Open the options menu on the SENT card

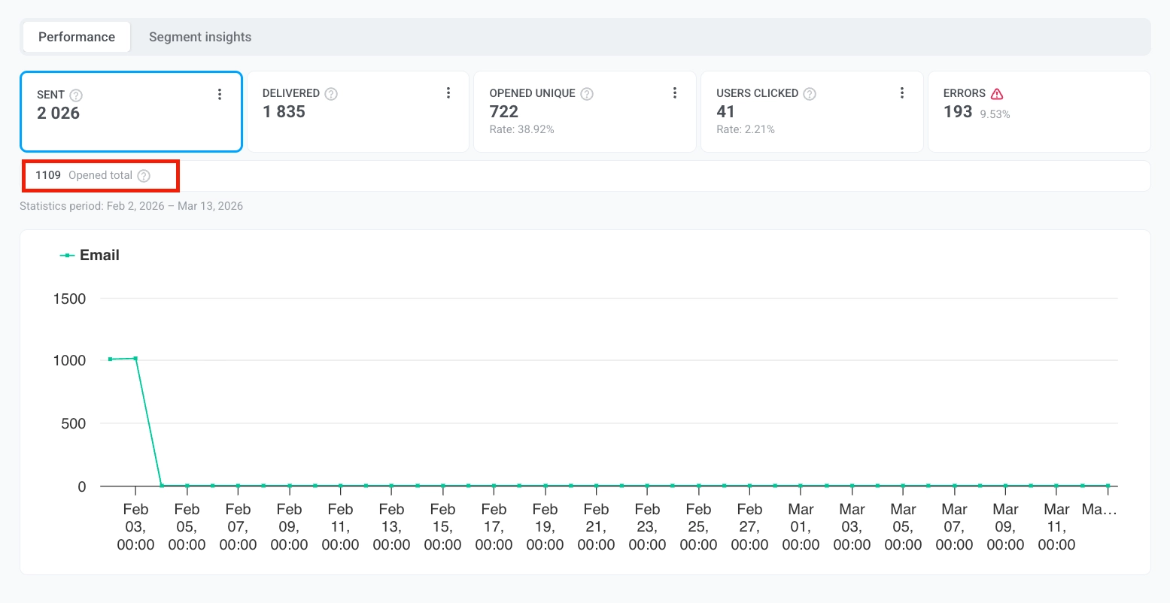point(220,93)
